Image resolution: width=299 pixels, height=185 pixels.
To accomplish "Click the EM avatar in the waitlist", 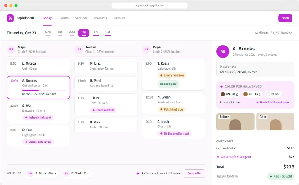I will click(30, 173).
